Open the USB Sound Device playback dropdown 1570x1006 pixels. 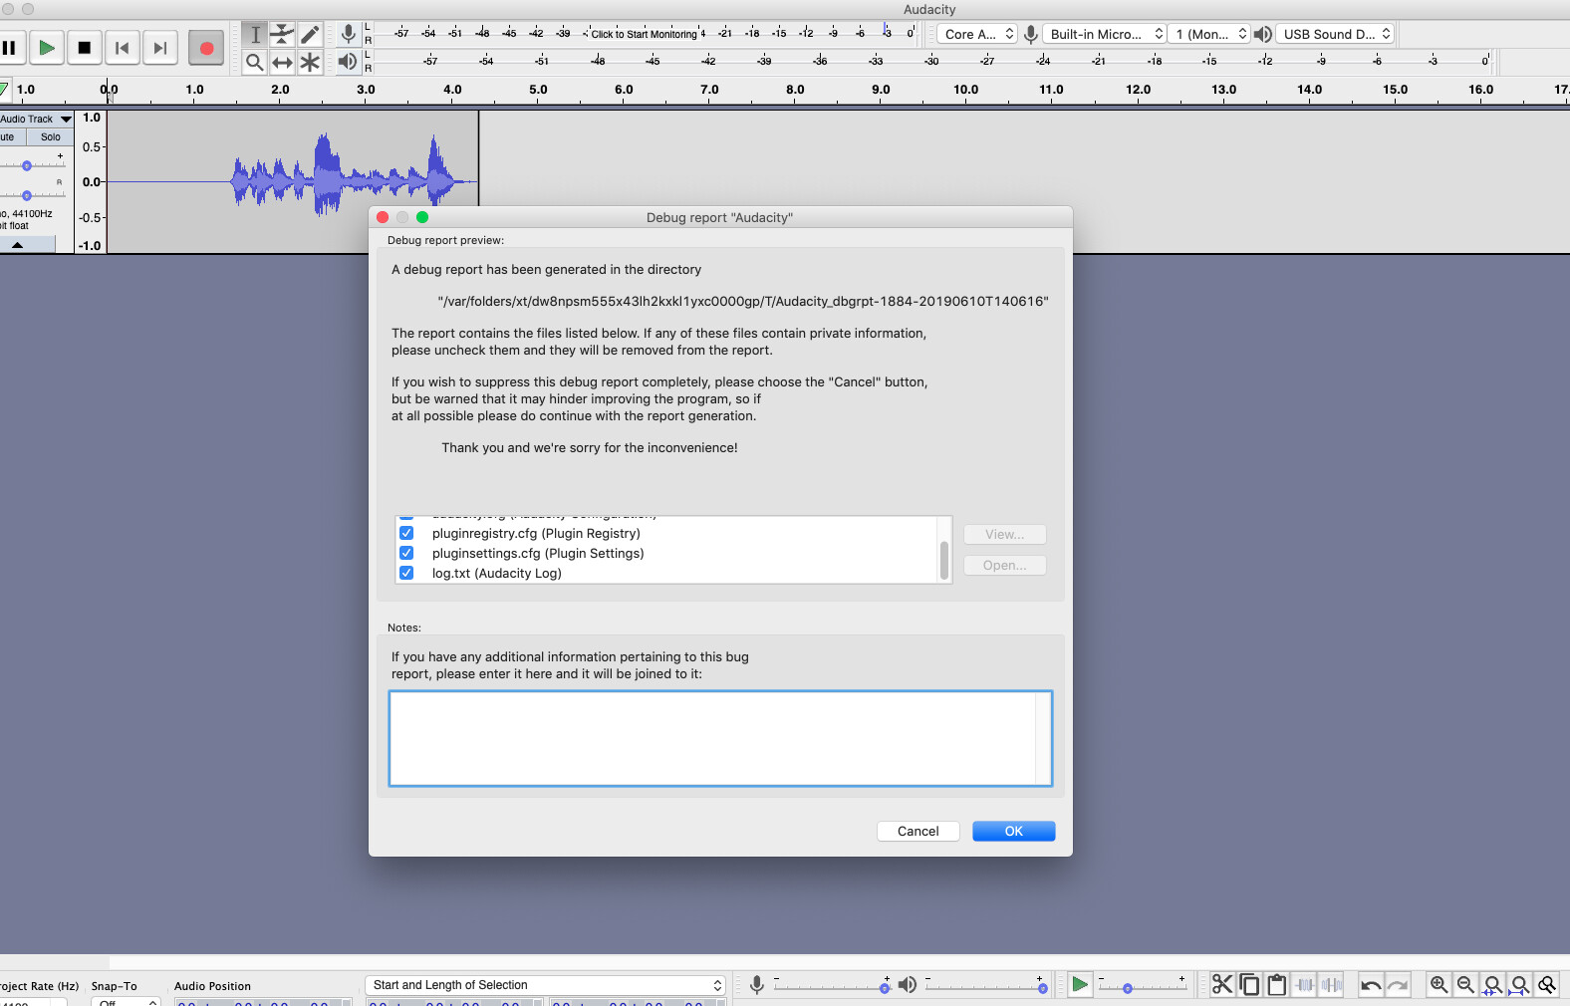(1335, 34)
